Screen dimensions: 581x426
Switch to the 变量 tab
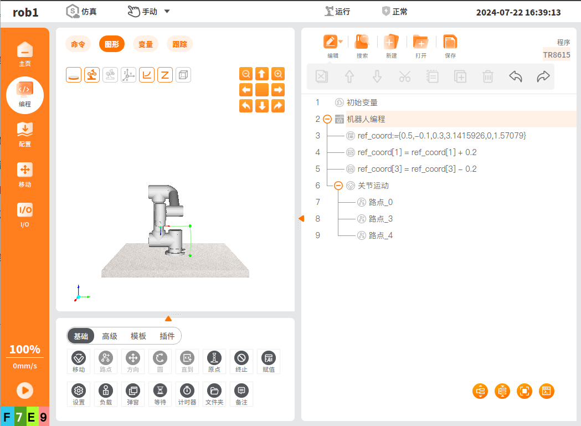point(146,44)
